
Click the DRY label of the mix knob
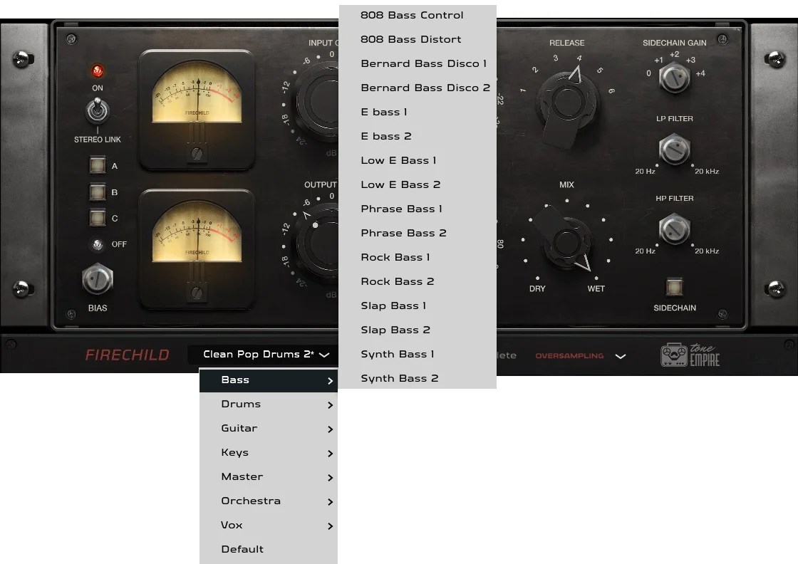click(x=537, y=289)
